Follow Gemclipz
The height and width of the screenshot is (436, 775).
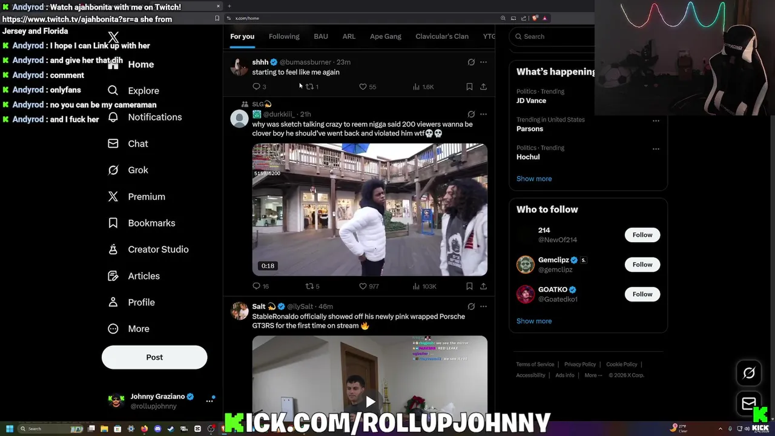coord(642,265)
